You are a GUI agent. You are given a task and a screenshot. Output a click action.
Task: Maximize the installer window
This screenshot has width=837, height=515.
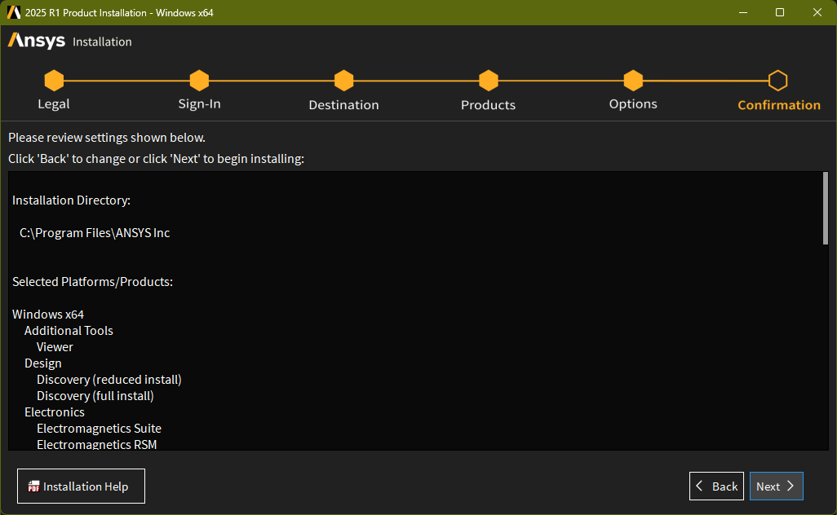[x=780, y=12]
